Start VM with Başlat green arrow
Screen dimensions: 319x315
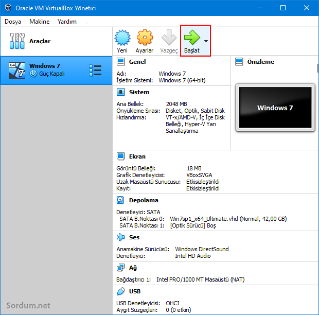coord(192,37)
